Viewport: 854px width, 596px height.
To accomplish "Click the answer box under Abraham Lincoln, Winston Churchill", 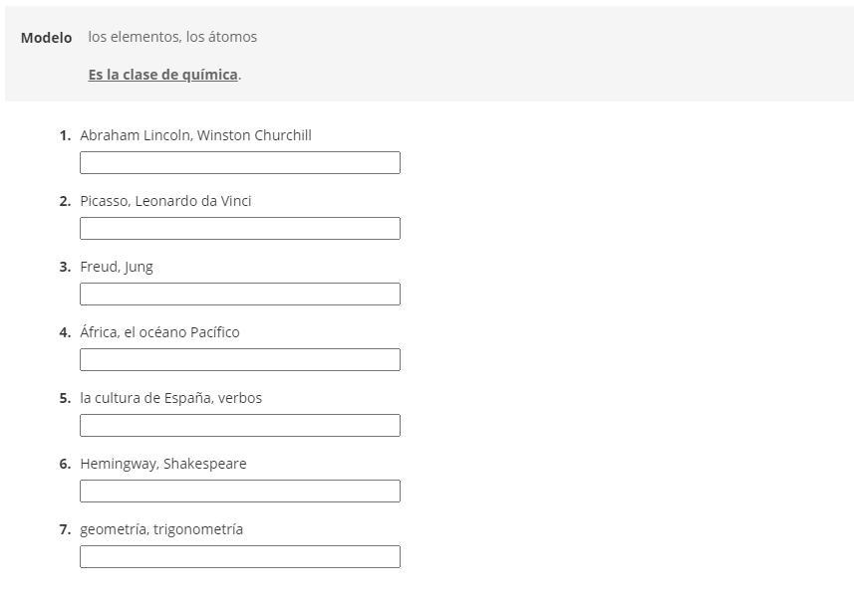I will pyautogui.click(x=239, y=162).
